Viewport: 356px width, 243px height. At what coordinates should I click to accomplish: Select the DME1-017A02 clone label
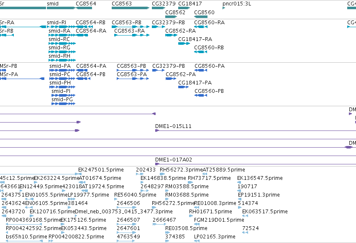(174, 160)
